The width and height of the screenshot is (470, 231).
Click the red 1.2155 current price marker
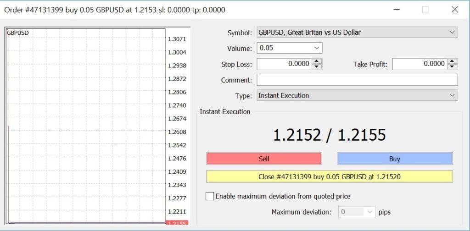click(x=177, y=223)
